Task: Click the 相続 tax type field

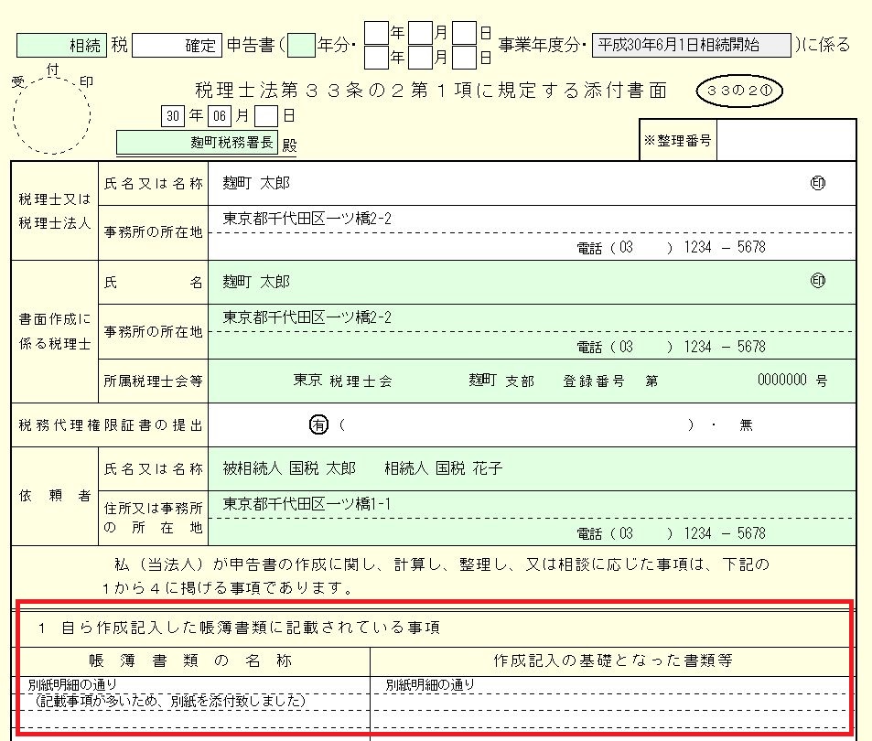Action: (x=61, y=45)
